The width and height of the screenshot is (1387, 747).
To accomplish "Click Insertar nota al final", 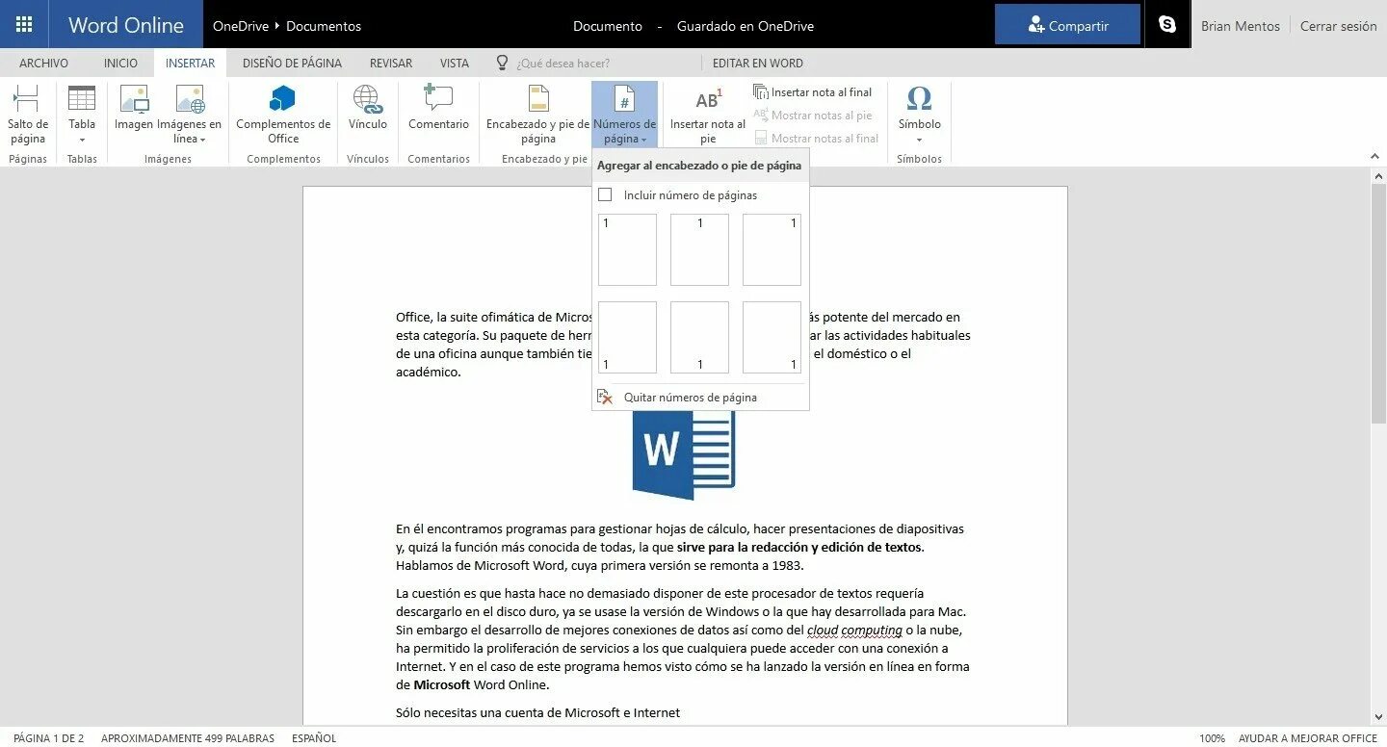I will click(813, 92).
